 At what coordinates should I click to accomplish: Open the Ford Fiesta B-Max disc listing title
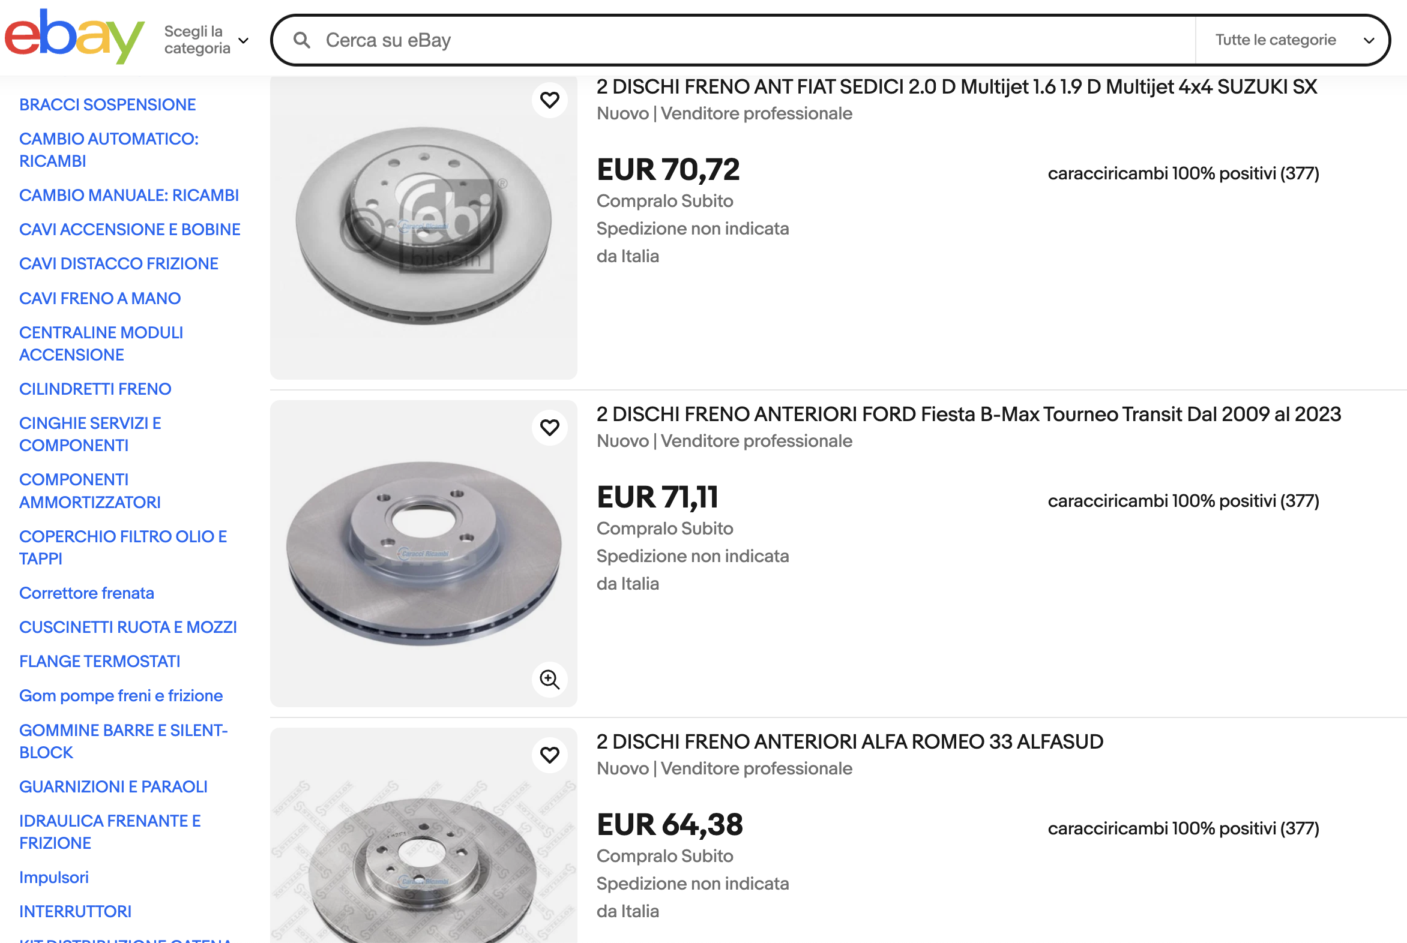(x=968, y=415)
